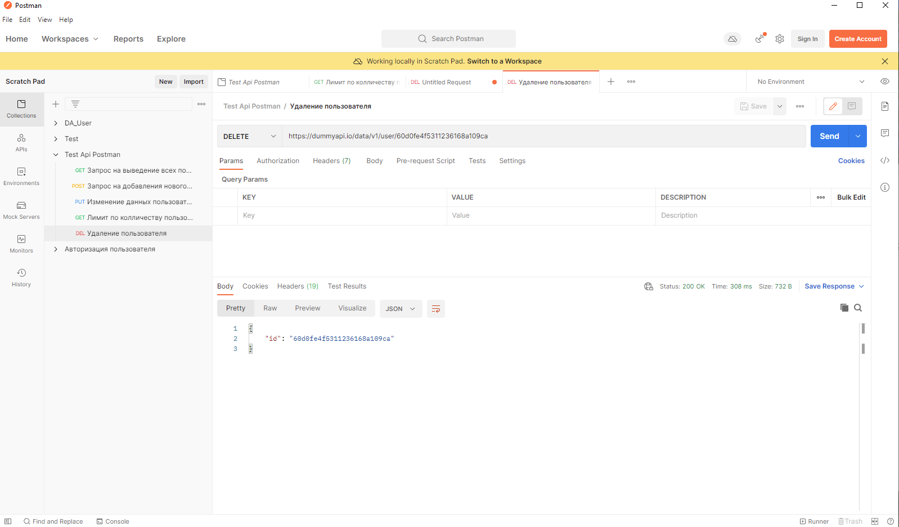The width and height of the screenshot is (899, 527).
Task: Open the History sidebar panel
Action: [21, 278]
